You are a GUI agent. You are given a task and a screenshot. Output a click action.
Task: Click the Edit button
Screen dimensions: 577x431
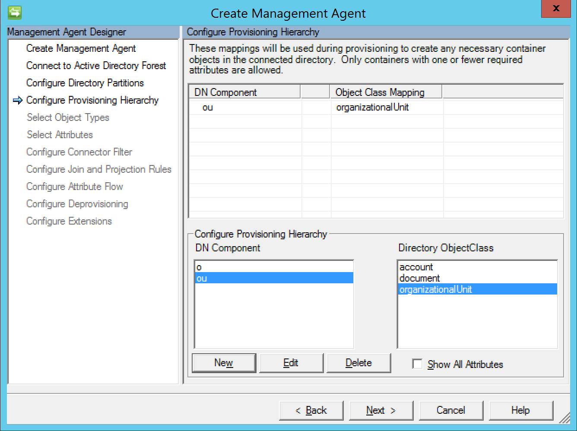(x=291, y=363)
